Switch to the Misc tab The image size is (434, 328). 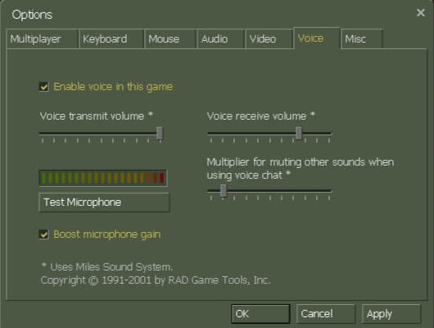pyautogui.click(x=362, y=39)
